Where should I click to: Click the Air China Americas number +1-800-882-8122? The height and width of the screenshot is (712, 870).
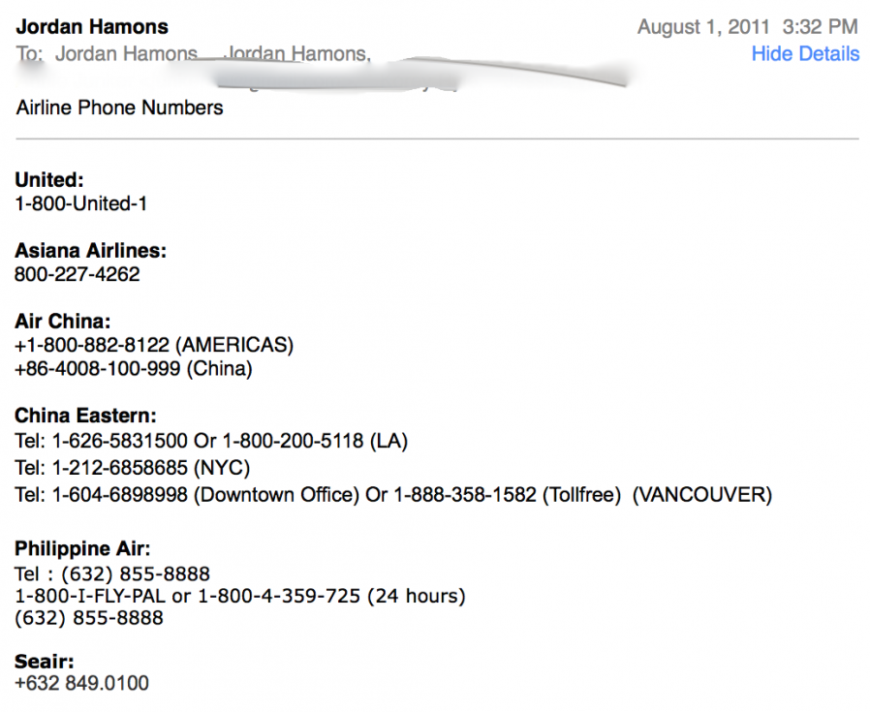(93, 345)
